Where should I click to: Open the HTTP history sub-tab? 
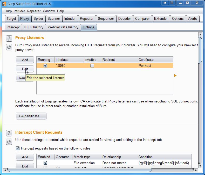(33, 27)
